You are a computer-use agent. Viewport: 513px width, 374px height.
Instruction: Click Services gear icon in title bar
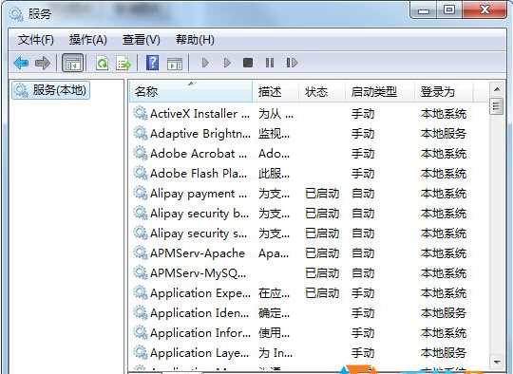15,14
